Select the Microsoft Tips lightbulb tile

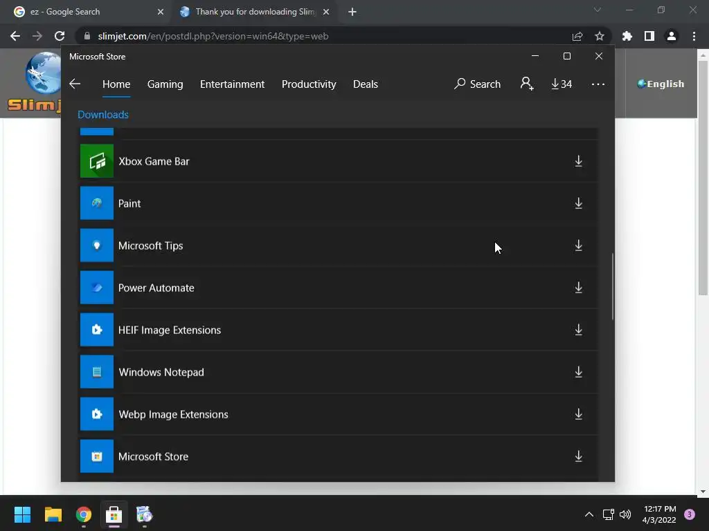(97, 245)
